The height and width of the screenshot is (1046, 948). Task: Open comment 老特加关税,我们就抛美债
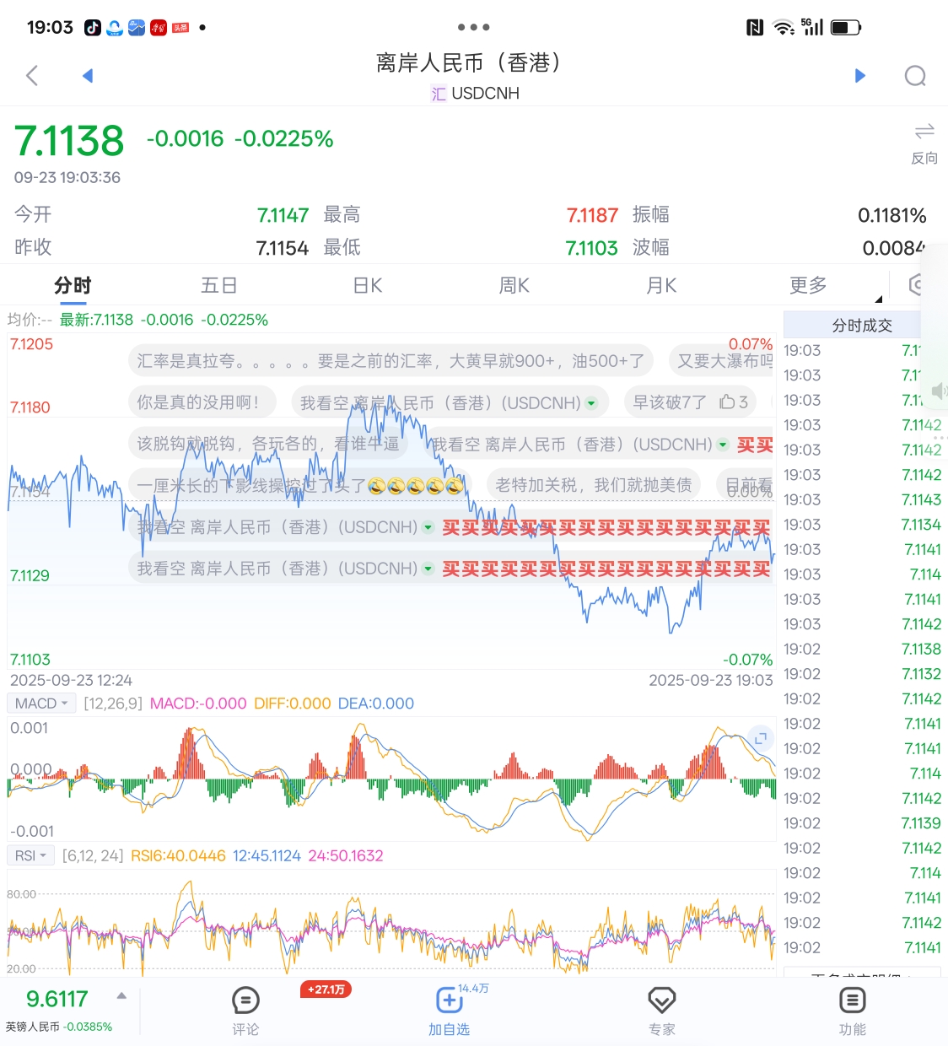[594, 485]
